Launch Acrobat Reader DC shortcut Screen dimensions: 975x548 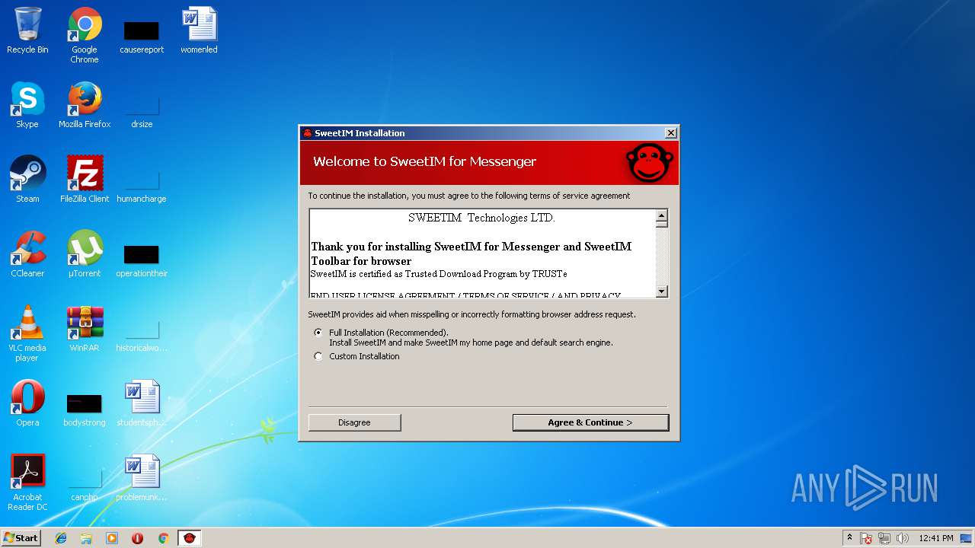click(x=27, y=483)
